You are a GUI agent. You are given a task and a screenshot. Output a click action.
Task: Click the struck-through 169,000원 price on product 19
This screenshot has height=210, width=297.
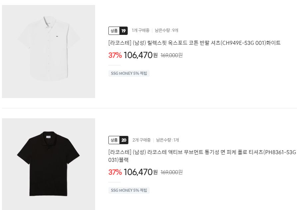pyautogui.click(x=172, y=55)
